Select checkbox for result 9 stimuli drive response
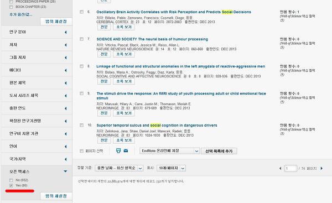 tap(81, 93)
